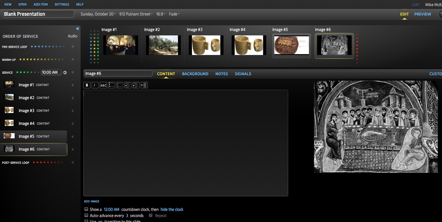
Task: Check the Repeat checkbox
Action: point(151,215)
